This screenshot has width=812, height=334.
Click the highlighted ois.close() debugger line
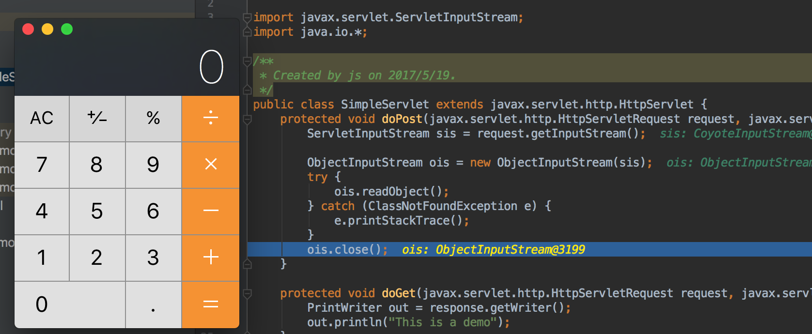pyautogui.click(x=530, y=249)
